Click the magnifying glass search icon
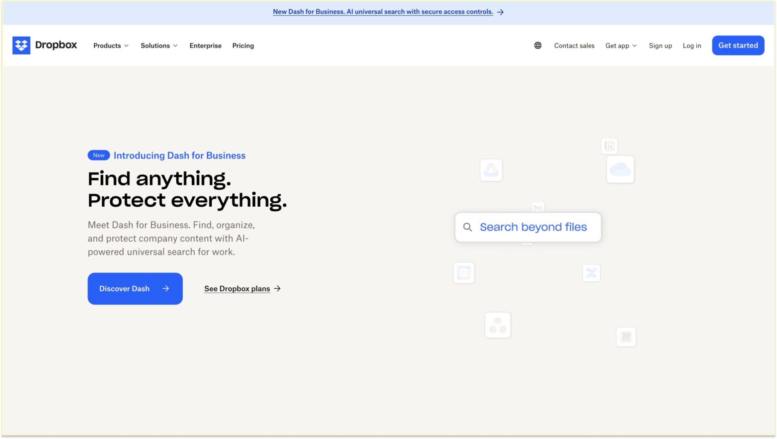The image size is (777, 439). pyautogui.click(x=467, y=227)
